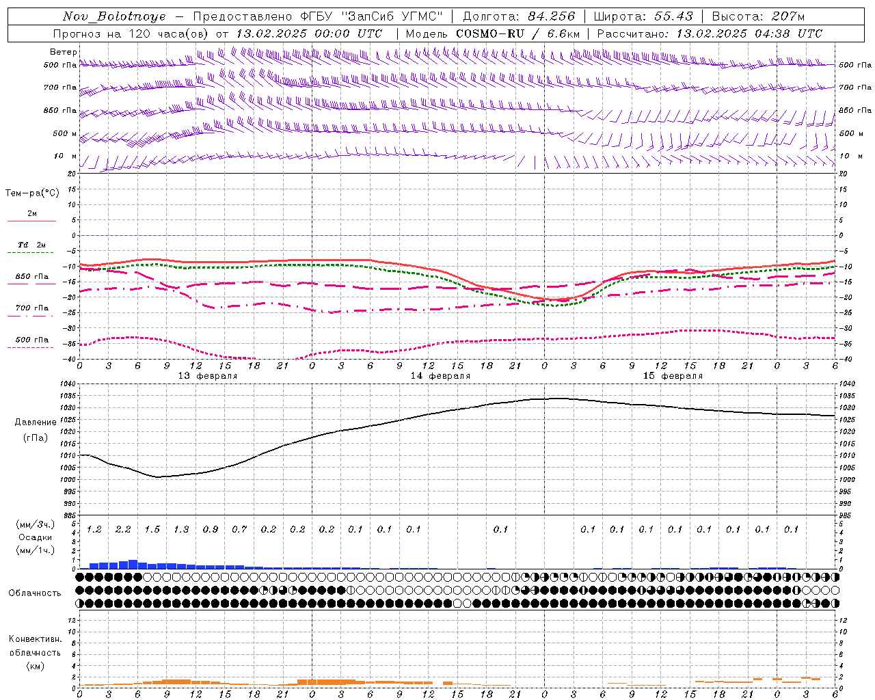Click the '(км)' unit under convective cloudiness
This screenshot has height=700, width=875.
tap(36, 666)
